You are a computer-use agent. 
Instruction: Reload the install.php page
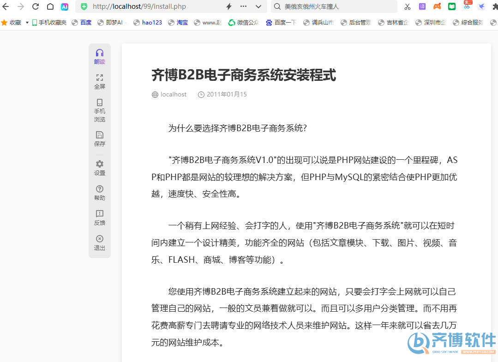pos(36,6)
